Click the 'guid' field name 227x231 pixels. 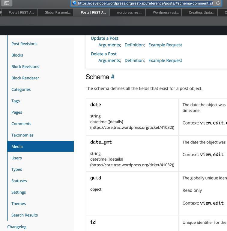[96, 178]
